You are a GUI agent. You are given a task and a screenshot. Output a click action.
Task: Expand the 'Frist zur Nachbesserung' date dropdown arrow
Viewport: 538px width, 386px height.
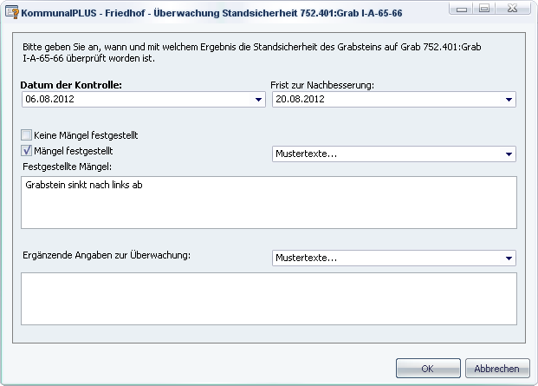coord(509,100)
